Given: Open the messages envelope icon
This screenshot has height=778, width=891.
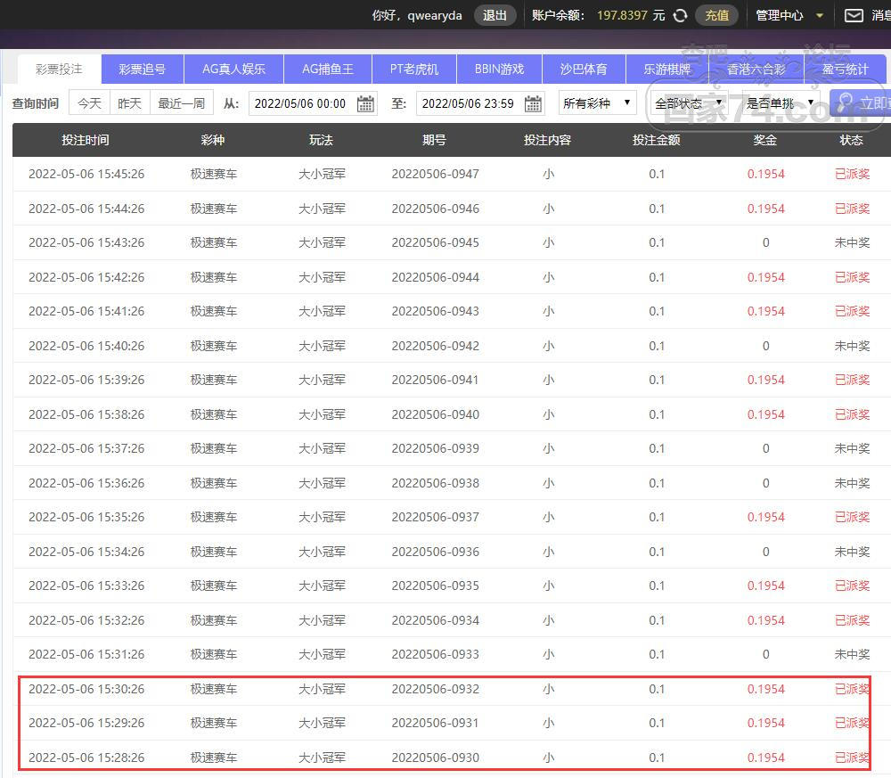Looking at the screenshot, I should (854, 15).
